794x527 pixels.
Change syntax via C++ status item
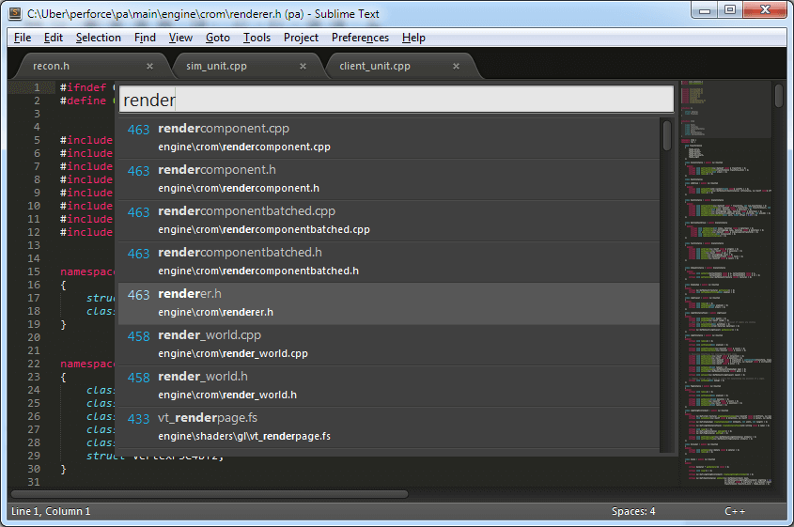(x=735, y=511)
